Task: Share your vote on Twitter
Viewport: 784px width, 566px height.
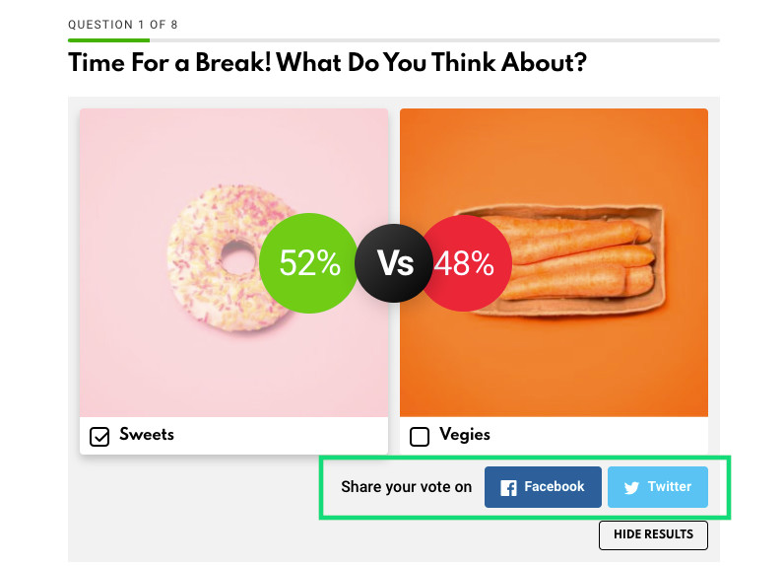Action: click(658, 487)
